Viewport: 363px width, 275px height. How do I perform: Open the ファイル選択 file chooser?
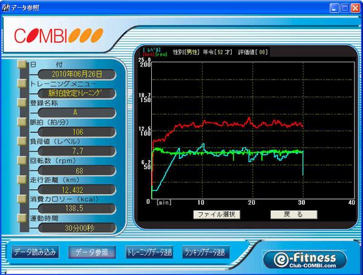217,215
